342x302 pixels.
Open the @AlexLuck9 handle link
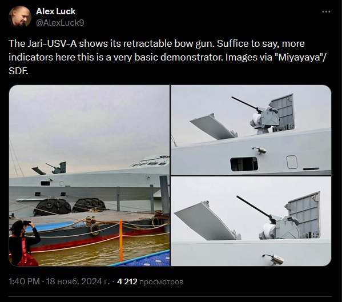click(60, 23)
